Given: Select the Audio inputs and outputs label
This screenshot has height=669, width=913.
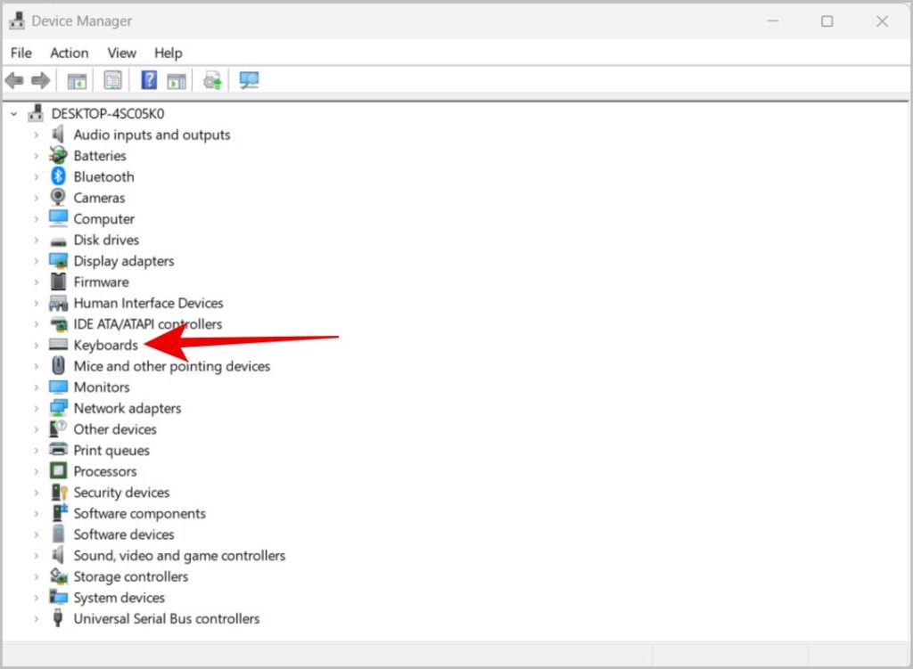Looking at the screenshot, I should click(152, 135).
